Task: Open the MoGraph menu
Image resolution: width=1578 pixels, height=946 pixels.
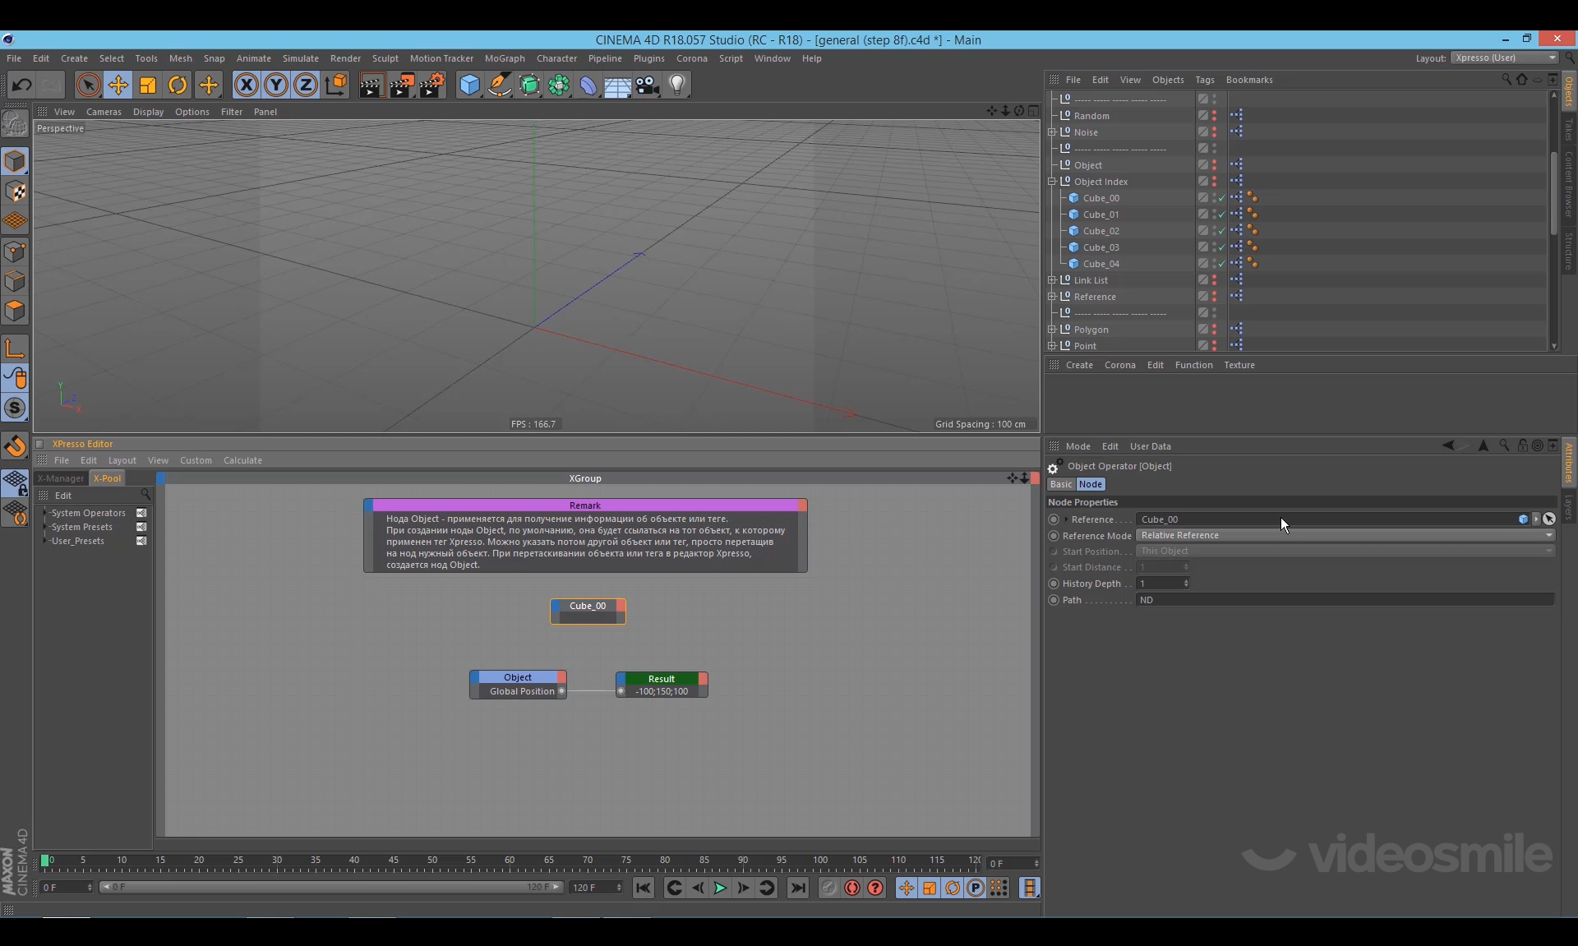Action: coord(504,58)
